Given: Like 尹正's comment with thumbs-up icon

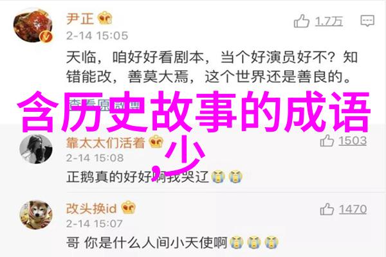Looking at the screenshot, I should (302, 21).
